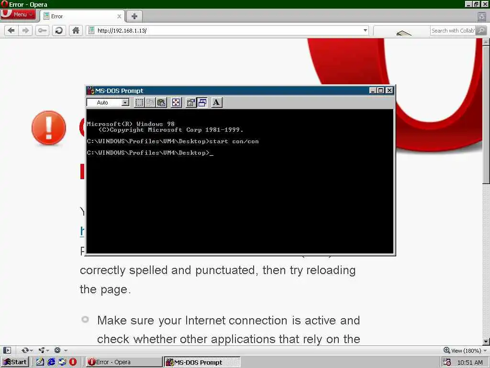The image size is (490, 368).
Task: Open Properties in MS-DOS Prompt toolbar
Action: point(190,103)
